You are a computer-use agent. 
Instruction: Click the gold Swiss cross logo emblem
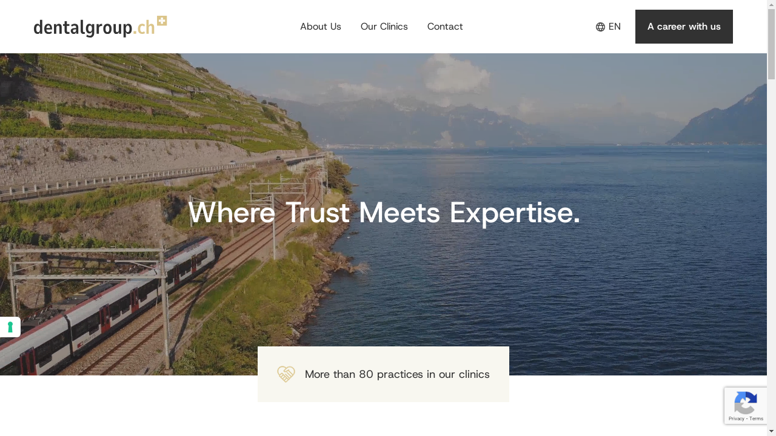pyautogui.click(x=161, y=21)
